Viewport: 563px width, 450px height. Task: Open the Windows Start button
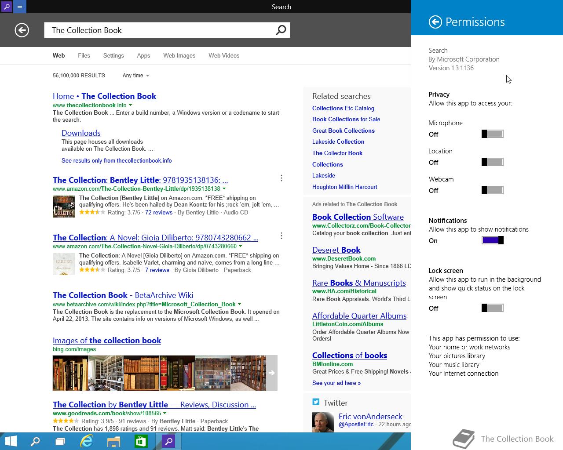tap(11, 441)
